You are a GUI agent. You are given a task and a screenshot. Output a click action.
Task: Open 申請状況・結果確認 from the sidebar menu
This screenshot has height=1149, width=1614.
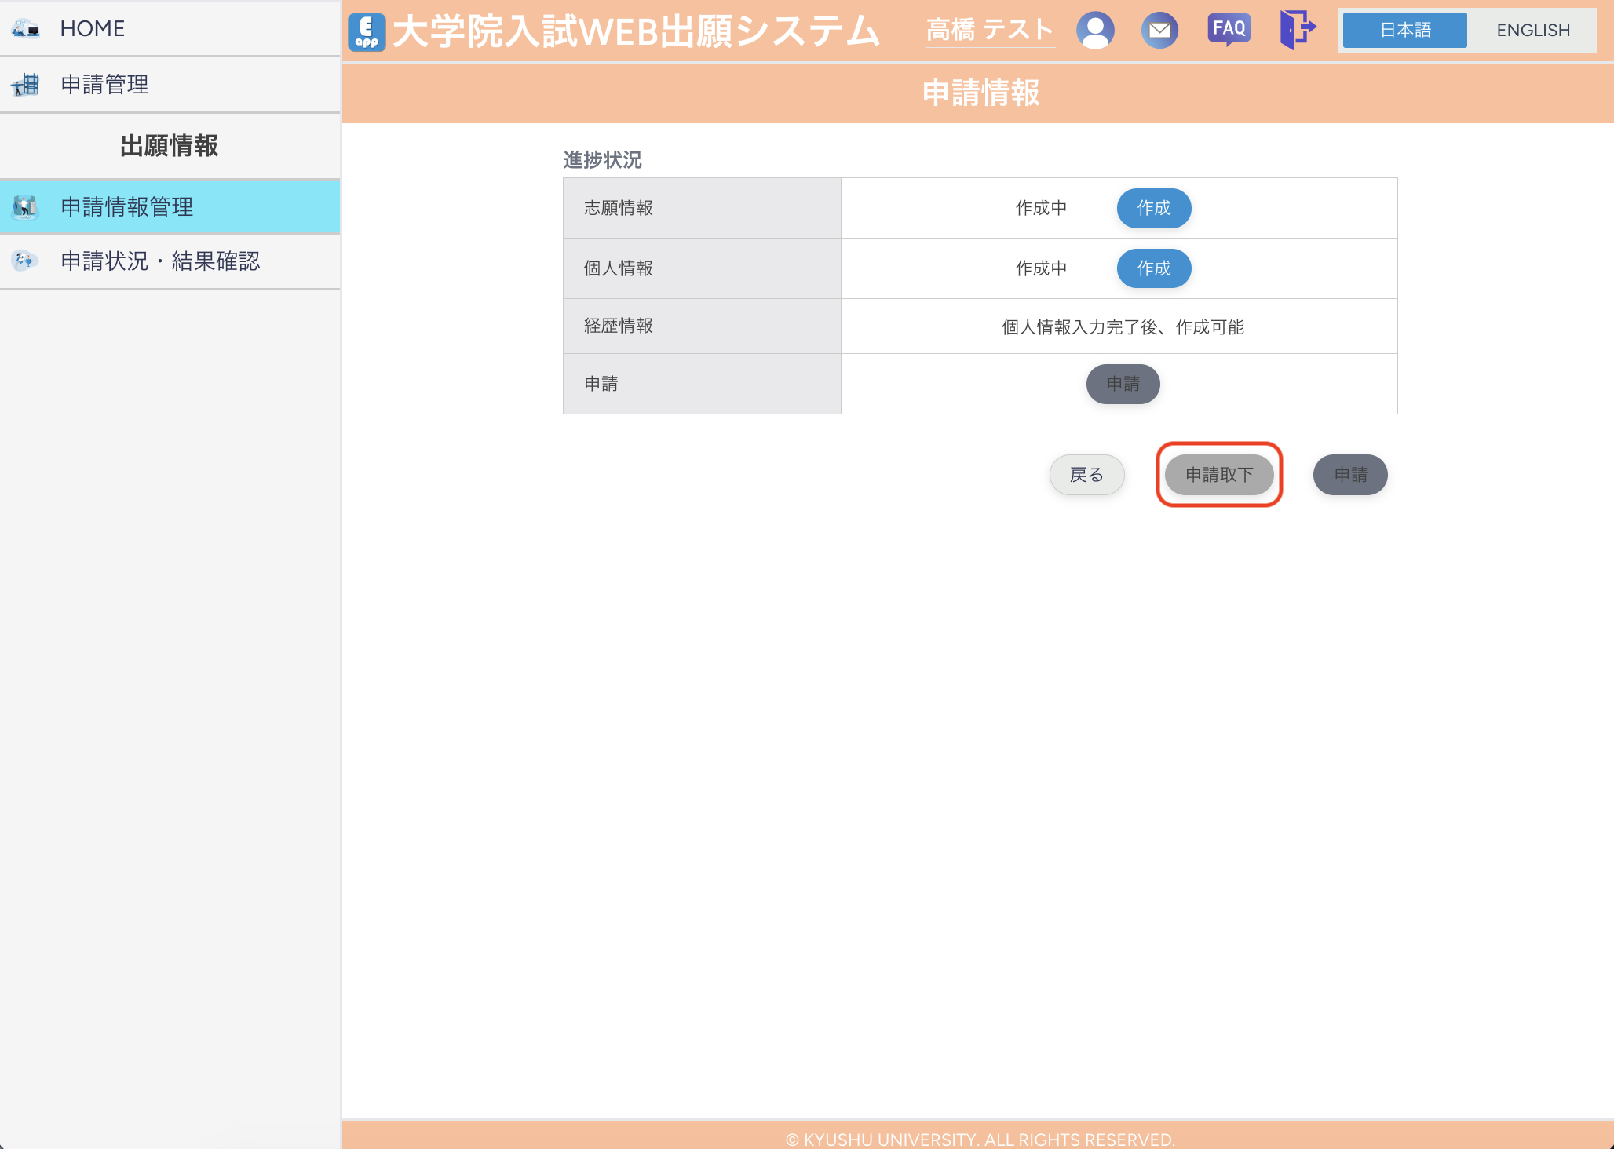tap(161, 261)
